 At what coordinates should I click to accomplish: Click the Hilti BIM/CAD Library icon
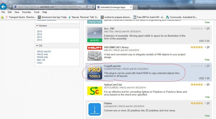[x=95, y=54]
